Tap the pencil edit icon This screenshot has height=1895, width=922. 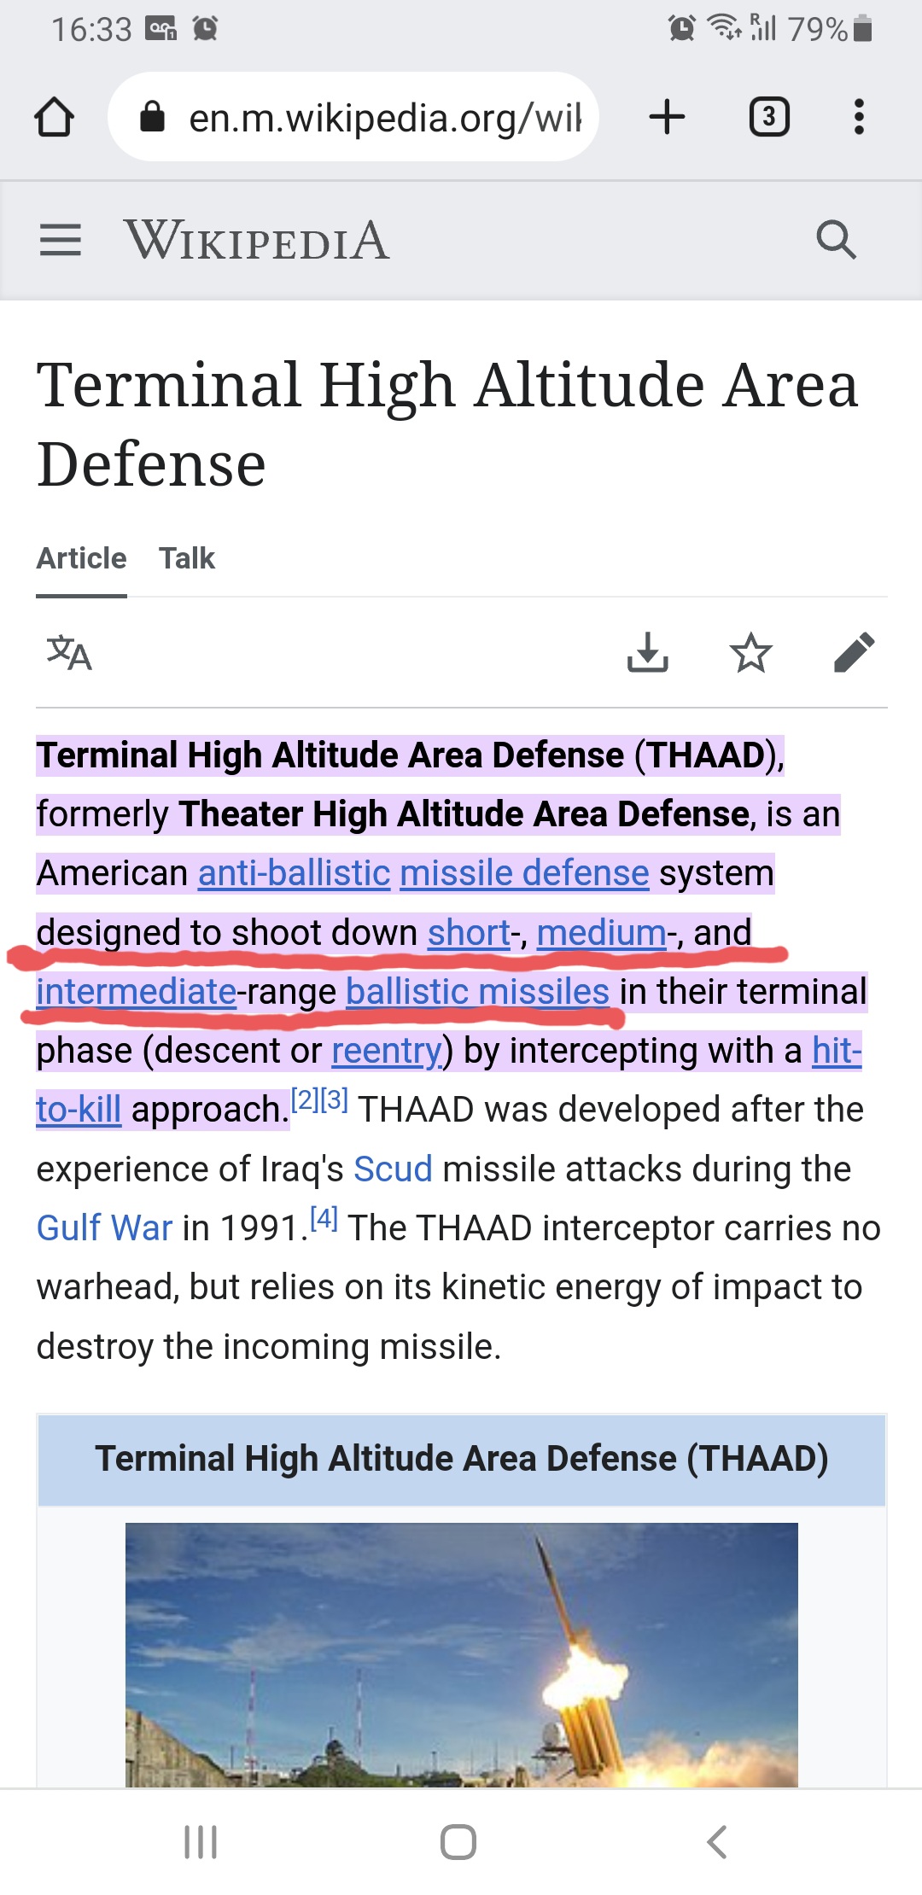[855, 653]
